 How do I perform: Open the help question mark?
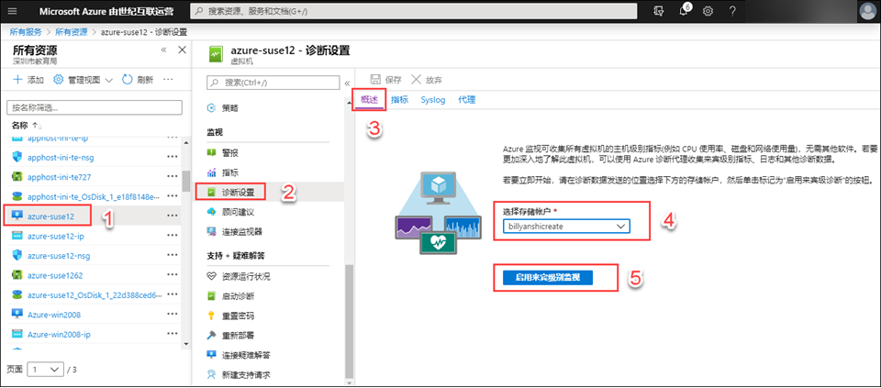pos(732,11)
